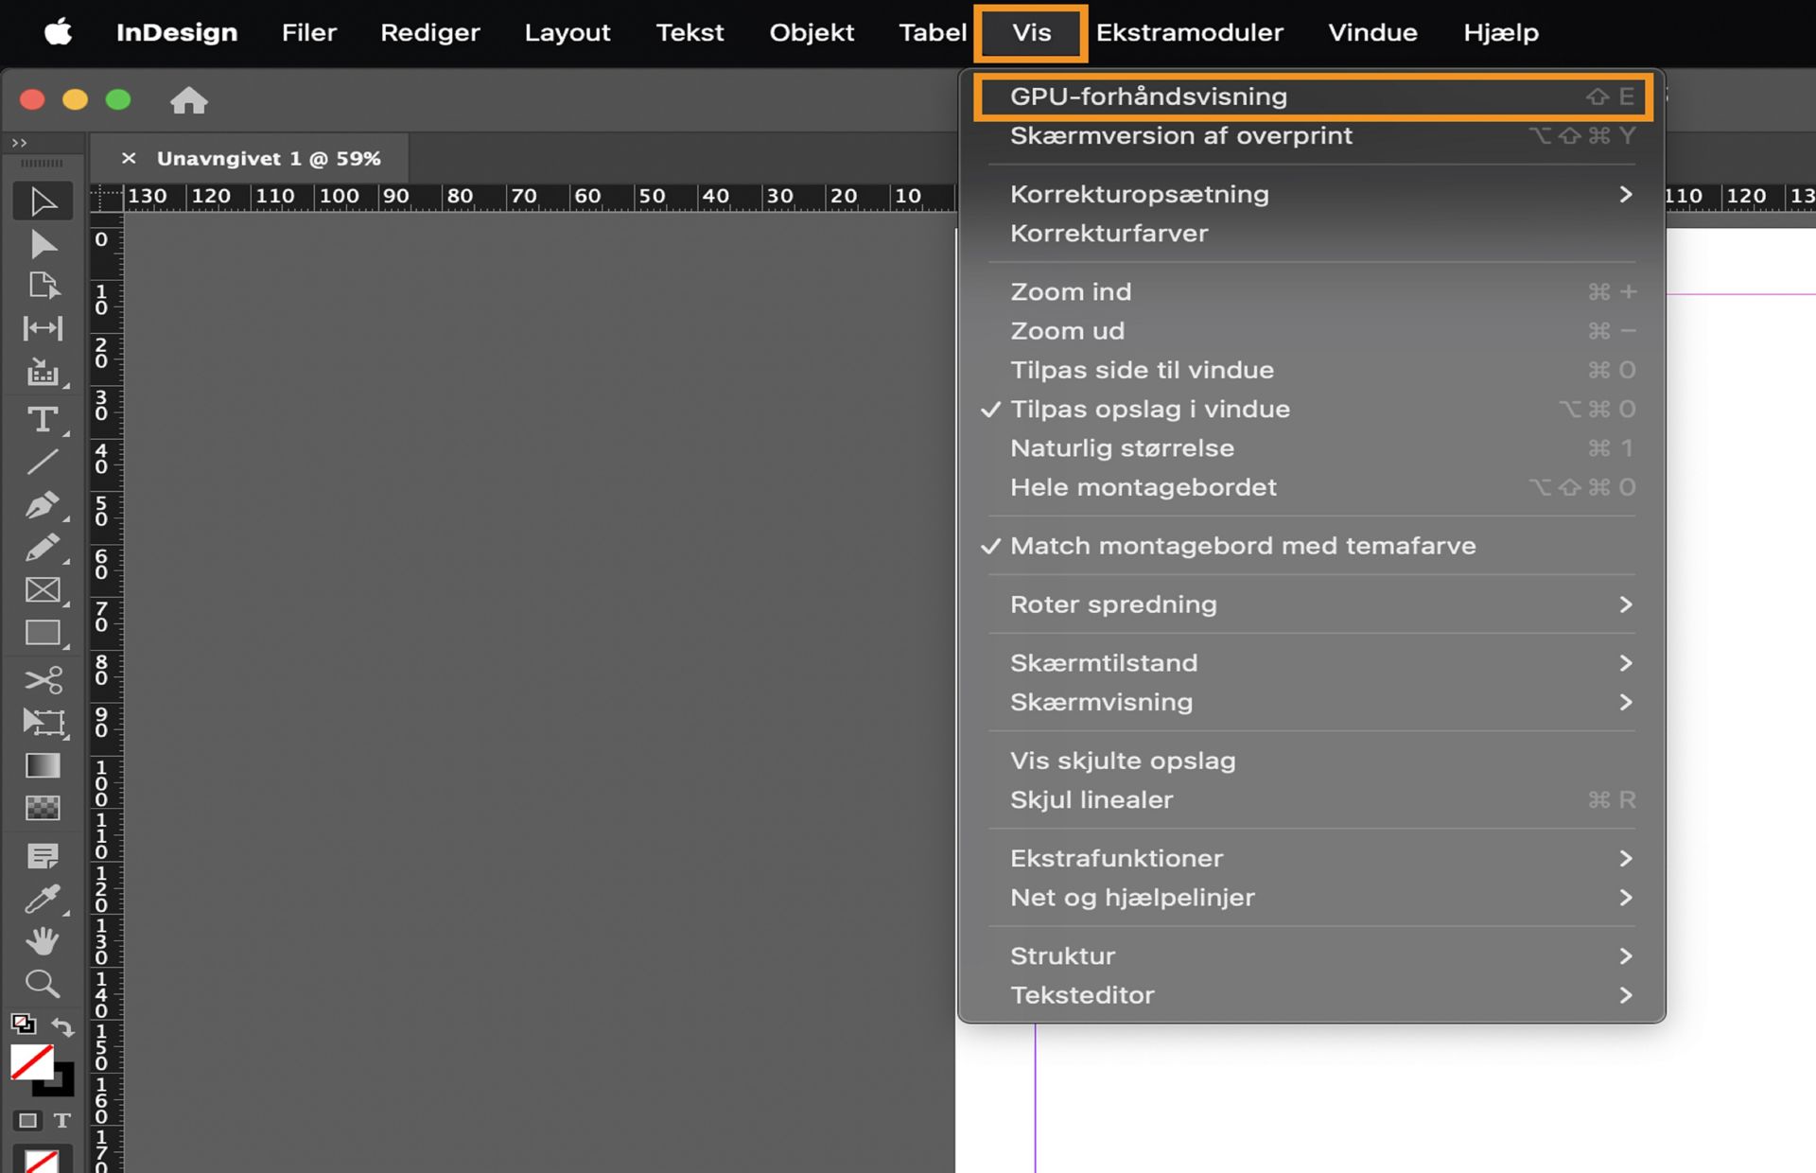Select the Gradient Swatch tool
1816x1173 pixels.
pyautogui.click(x=43, y=765)
